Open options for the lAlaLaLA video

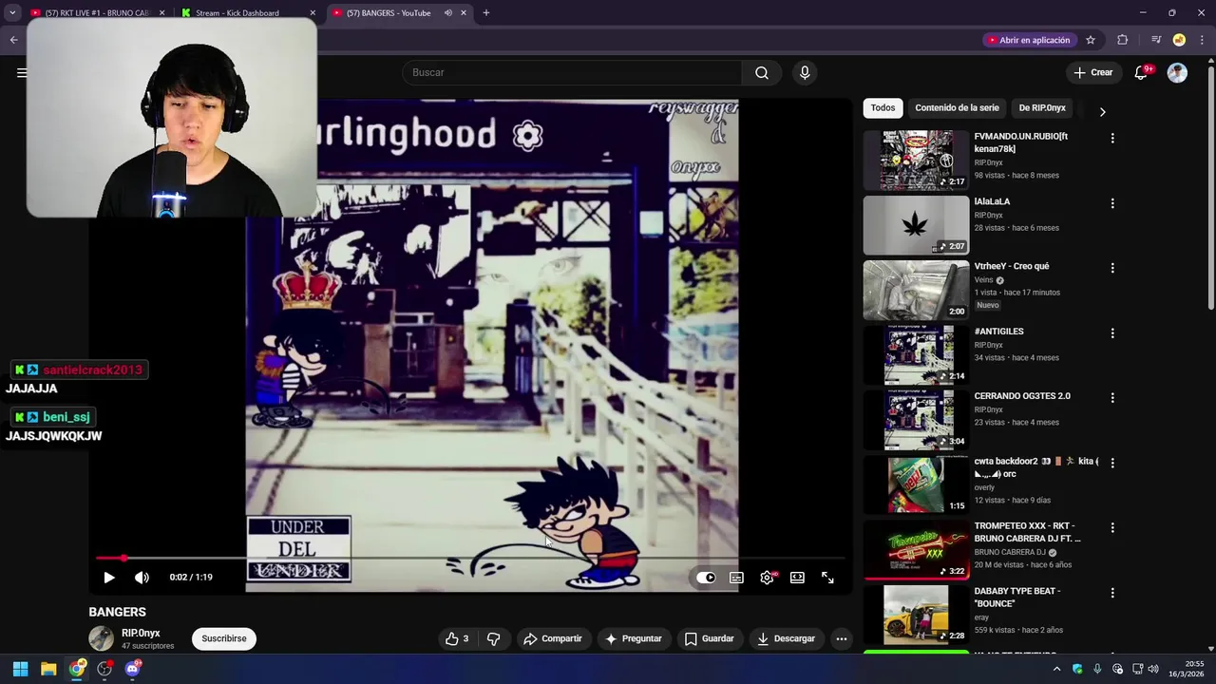[1112, 203]
